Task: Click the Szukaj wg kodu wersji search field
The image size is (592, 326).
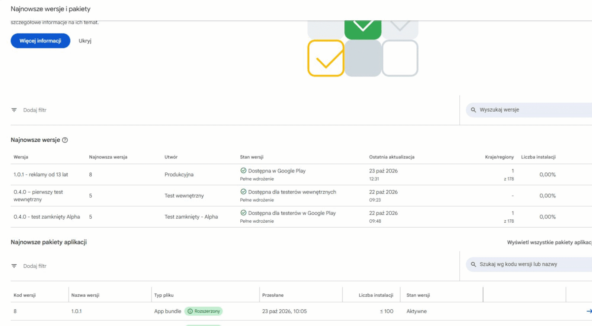Action: coord(529,264)
